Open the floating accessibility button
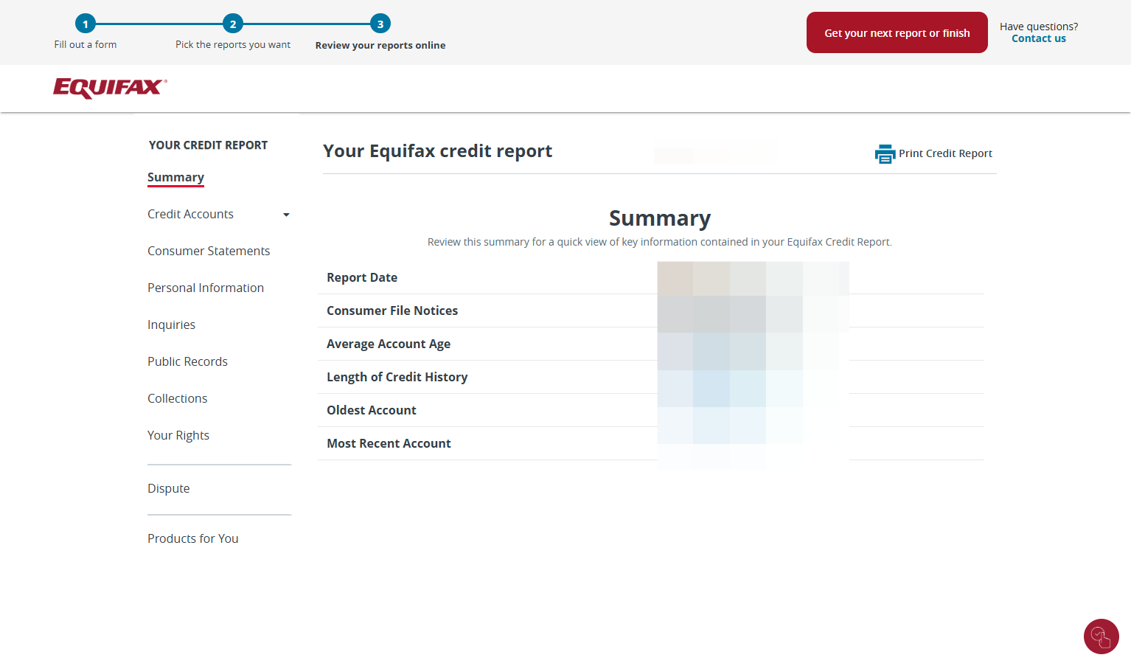1131x666 pixels. click(x=1102, y=636)
